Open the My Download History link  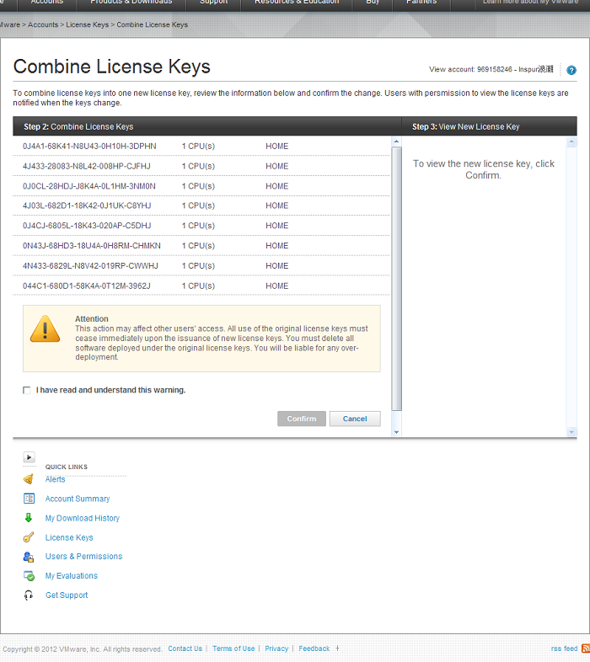[83, 518]
